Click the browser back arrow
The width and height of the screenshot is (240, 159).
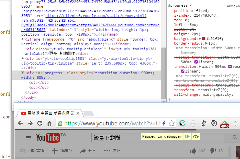[21, 123]
